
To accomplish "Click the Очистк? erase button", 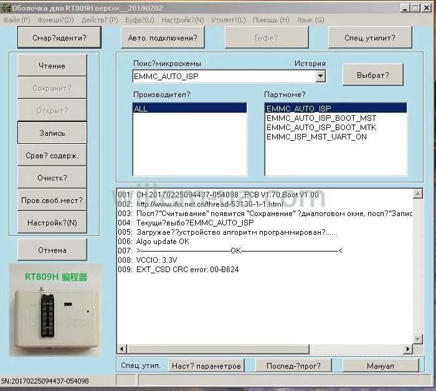I will 52,177.
